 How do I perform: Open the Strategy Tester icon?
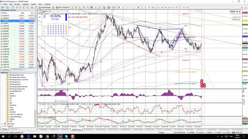click(28, 7)
